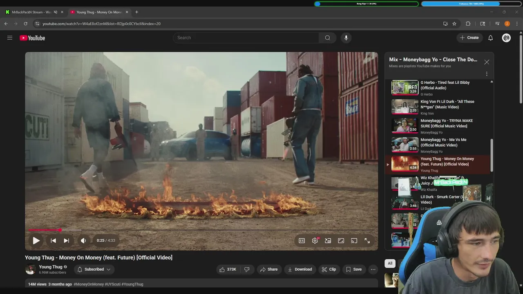Open media controls music icon
The image size is (523, 294).
pyautogui.click(x=497, y=24)
